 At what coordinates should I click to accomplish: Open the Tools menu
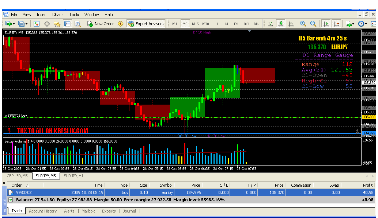click(x=74, y=15)
